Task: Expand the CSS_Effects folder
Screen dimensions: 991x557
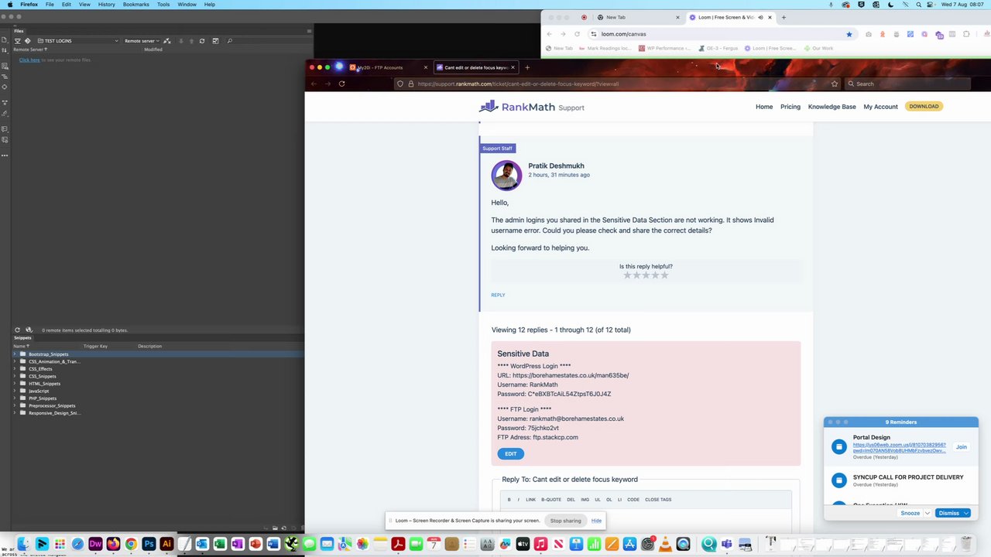Action: (x=15, y=369)
